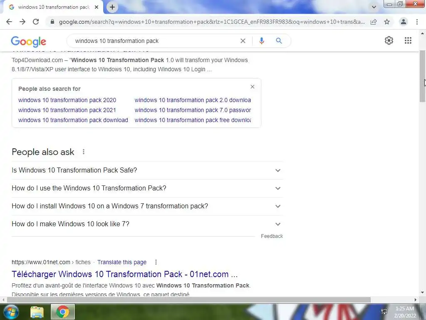The image size is (426, 320).
Task: Open windows 10 transformation pack 2.0 download suggestion
Action: click(x=193, y=100)
